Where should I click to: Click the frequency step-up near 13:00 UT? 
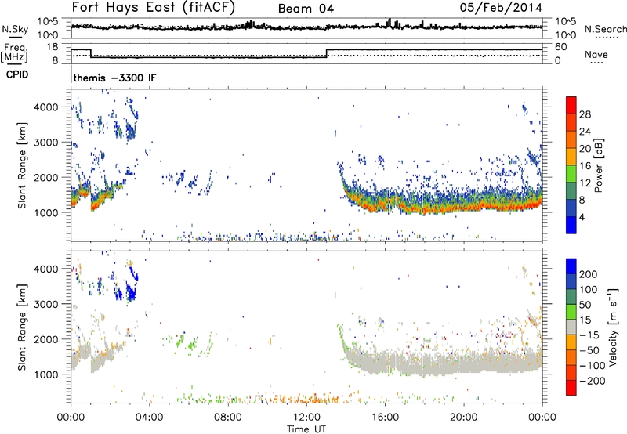click(x=327, y=53)
